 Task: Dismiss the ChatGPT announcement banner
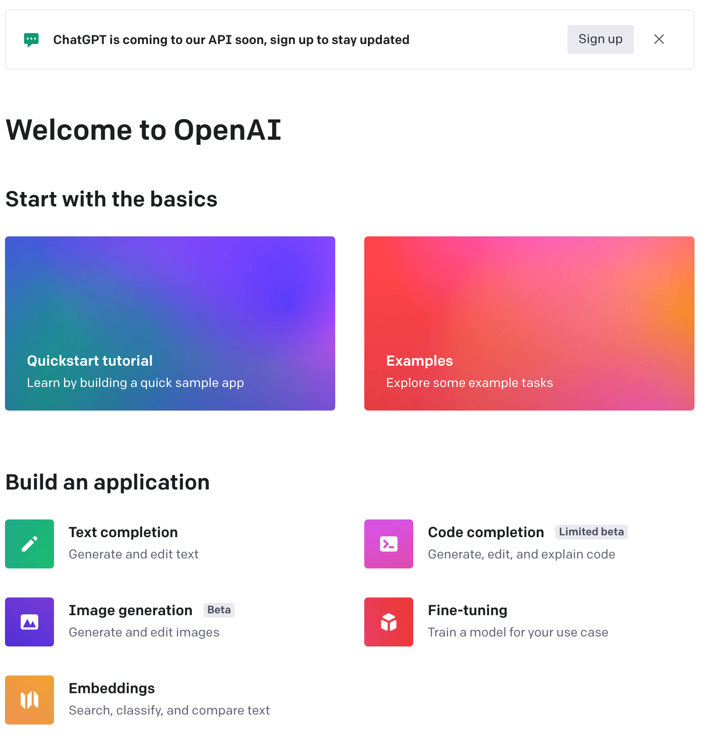point(659,39)
